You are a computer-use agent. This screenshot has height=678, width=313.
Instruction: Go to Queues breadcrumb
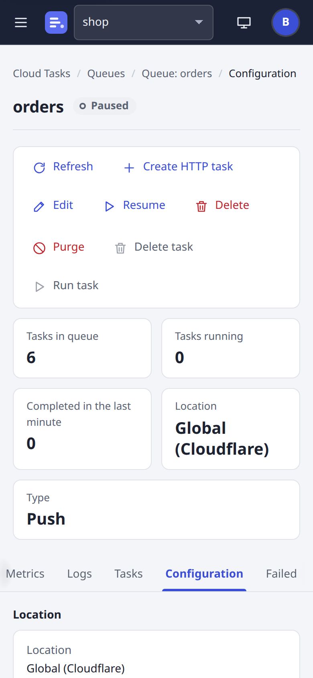pos(106,74)
